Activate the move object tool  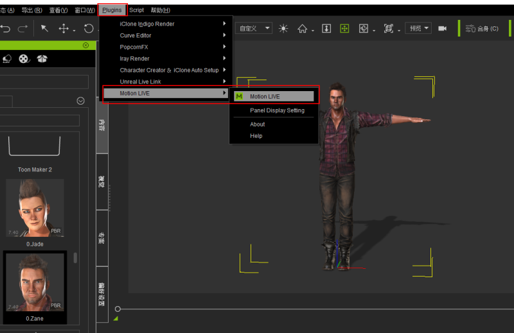(x=64, y=29)
